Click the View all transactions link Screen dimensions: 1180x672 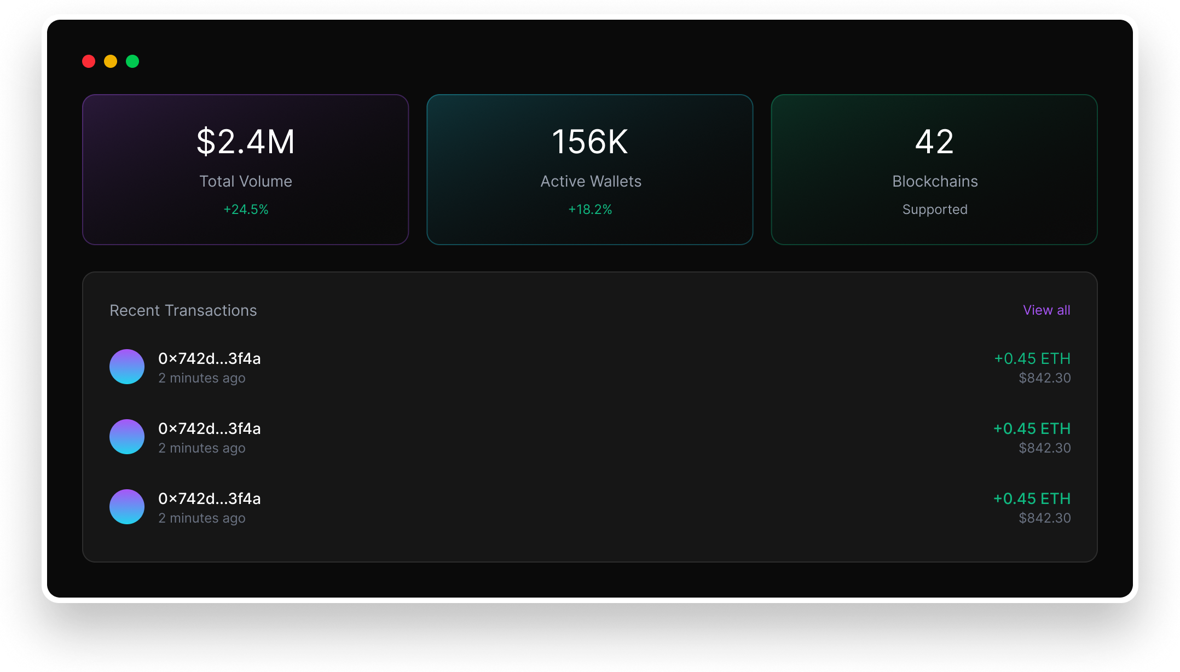(1046, 310)
